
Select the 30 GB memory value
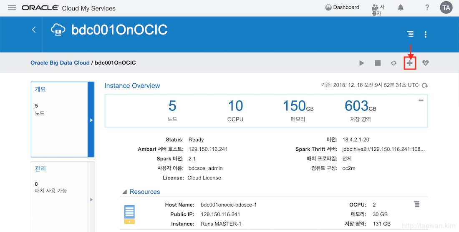click(380, 215)
